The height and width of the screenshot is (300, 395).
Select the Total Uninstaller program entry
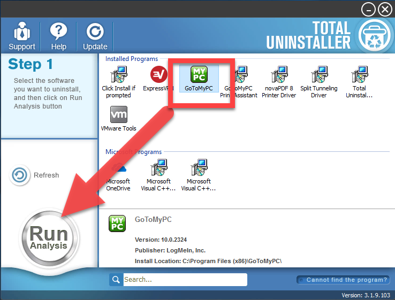(x=359, y=82)
